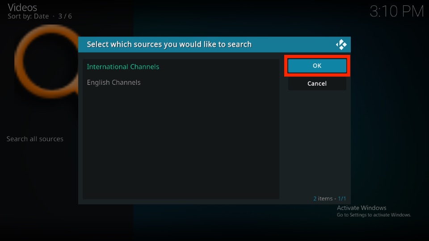Cancel the source selection dialog
This screenshot has height=241, width=429.
point(317,83)
